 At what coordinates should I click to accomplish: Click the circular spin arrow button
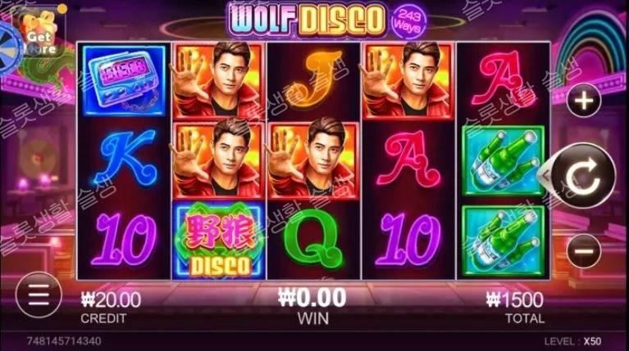point(582,175)
